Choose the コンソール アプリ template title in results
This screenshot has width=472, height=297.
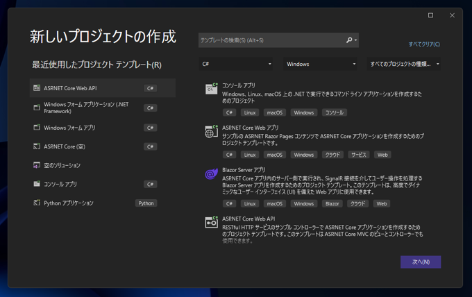[x=238, y=85]
